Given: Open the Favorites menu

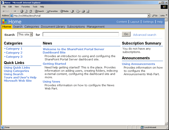Looking at the screenshot, I should (26, 7).
